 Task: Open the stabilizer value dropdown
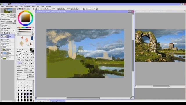[97, 9]
